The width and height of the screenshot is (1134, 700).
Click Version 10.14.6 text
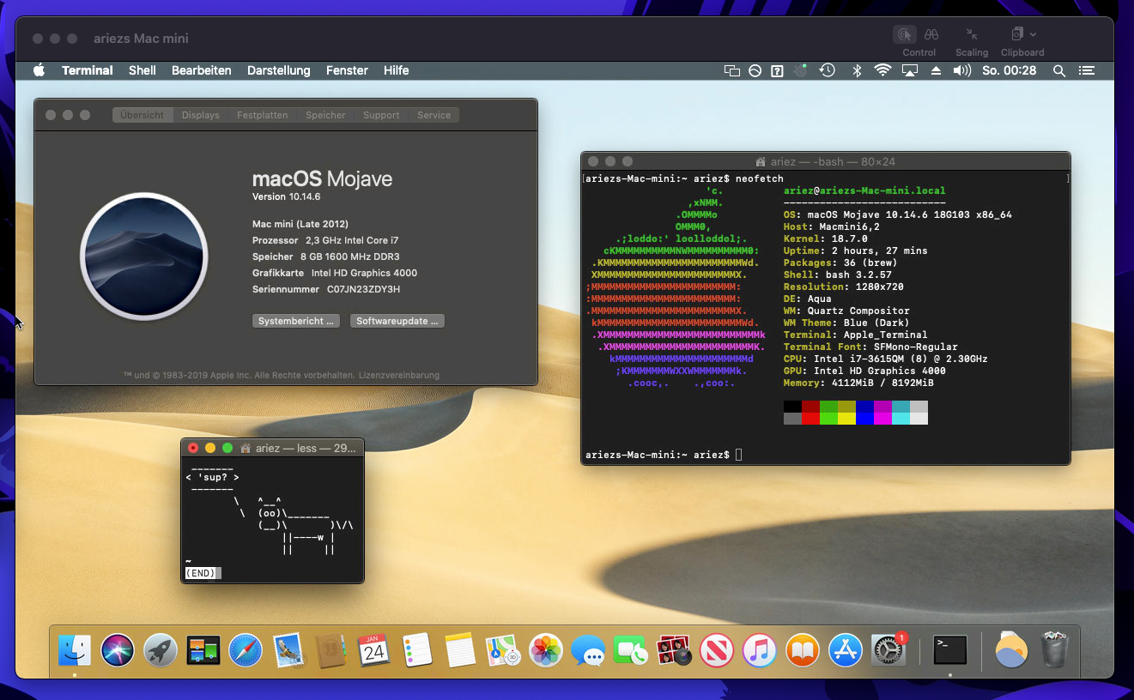pyautogui.click(x=286, y=196)
